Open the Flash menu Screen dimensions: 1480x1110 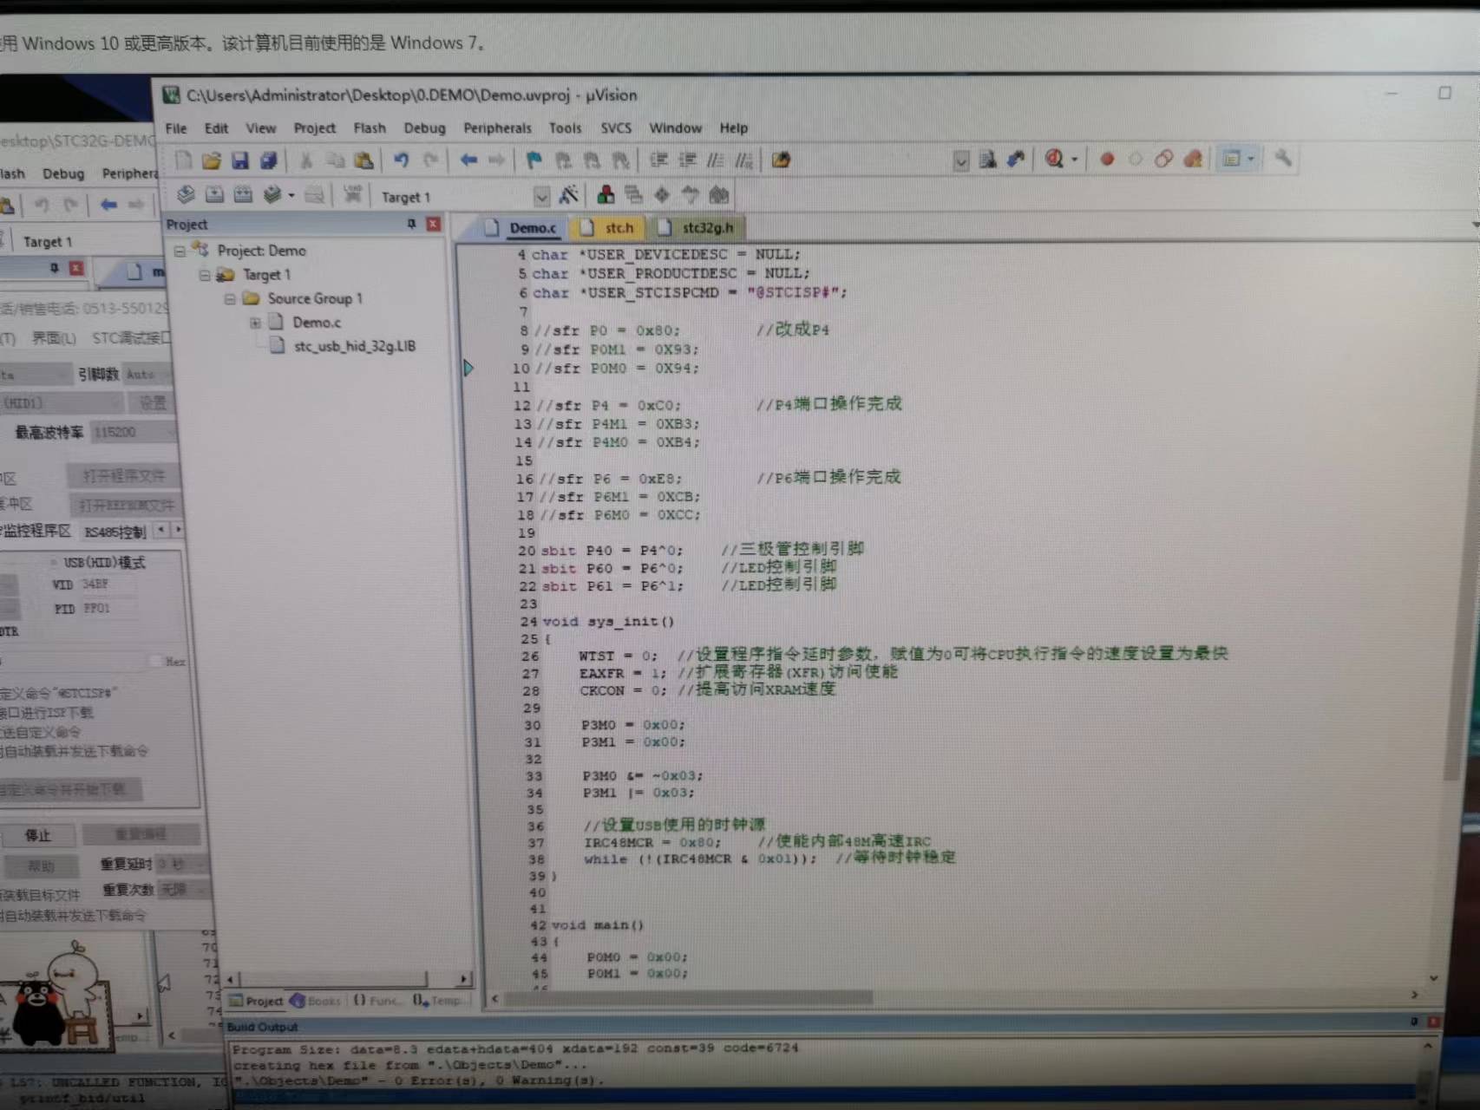(x=370, y=128)
